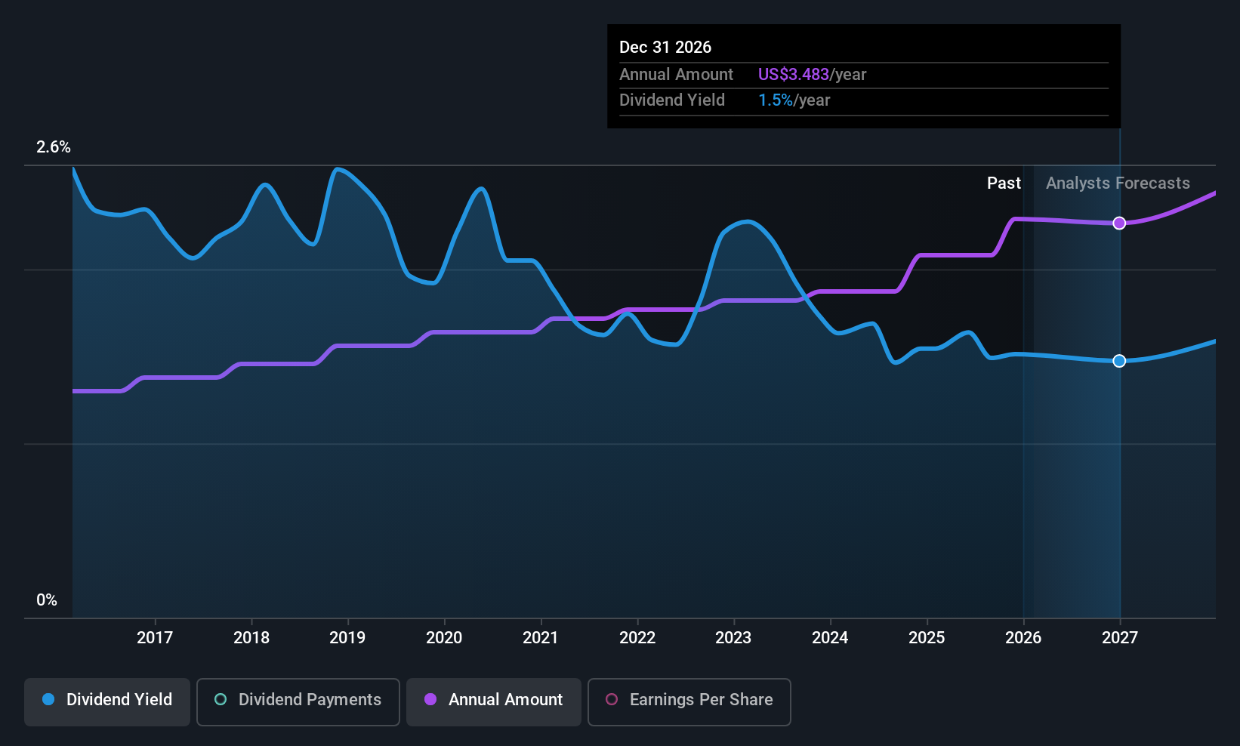This screenshot has height=746, width=1240.
Task: Enable the Dividend Payments series
Action: 298,702
